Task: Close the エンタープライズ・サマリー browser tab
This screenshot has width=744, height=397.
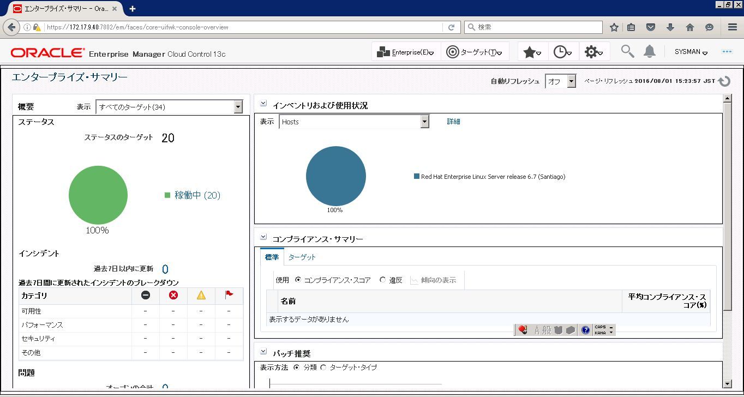Action: [116, 9]
